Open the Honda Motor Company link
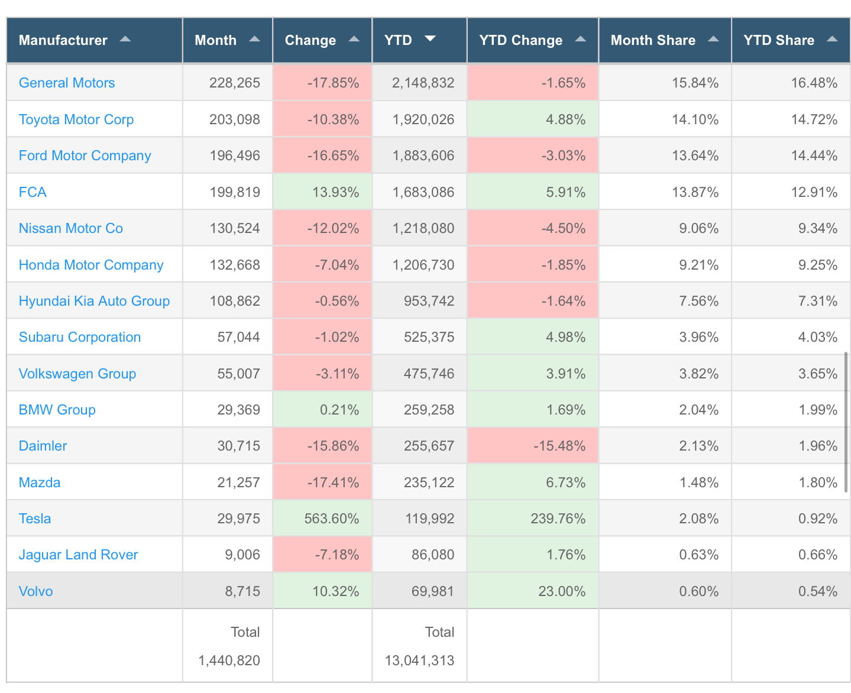Screen dimensions: 851x693 pyautogui.click(x=91, y=265)
